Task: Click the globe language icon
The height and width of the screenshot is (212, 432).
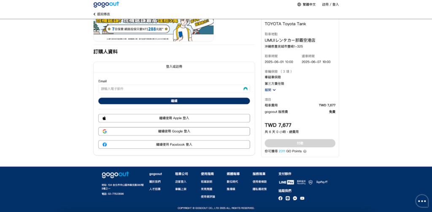Action: (x=299, y=4)
